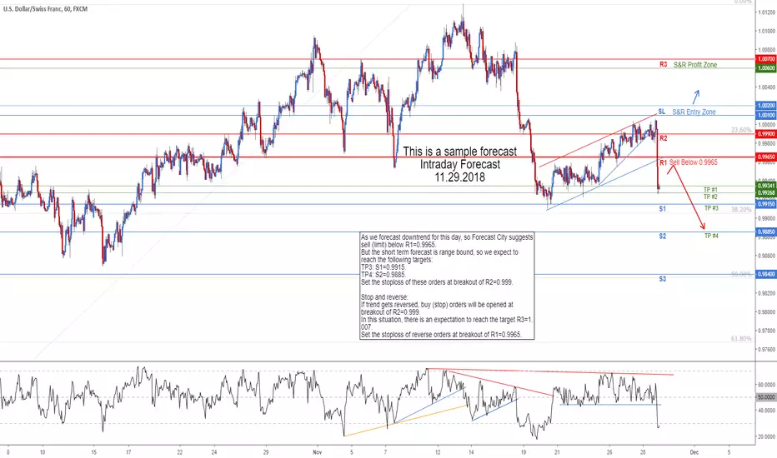Click the 0.97600 value on price axis
777x458 pixels.
[x=766, y=350]
